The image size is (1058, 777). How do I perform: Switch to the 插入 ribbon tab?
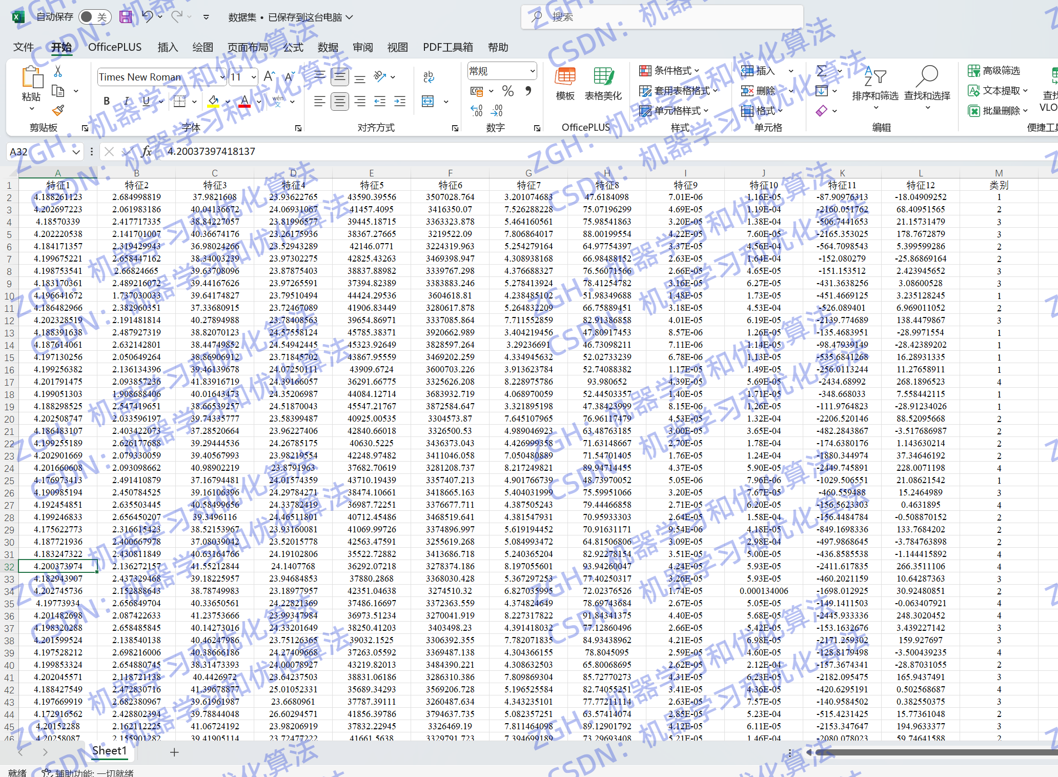(168, 47)
